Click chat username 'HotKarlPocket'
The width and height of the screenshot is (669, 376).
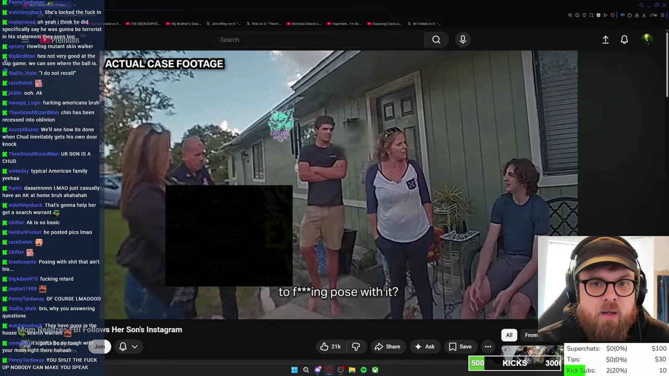click(25, 232)
